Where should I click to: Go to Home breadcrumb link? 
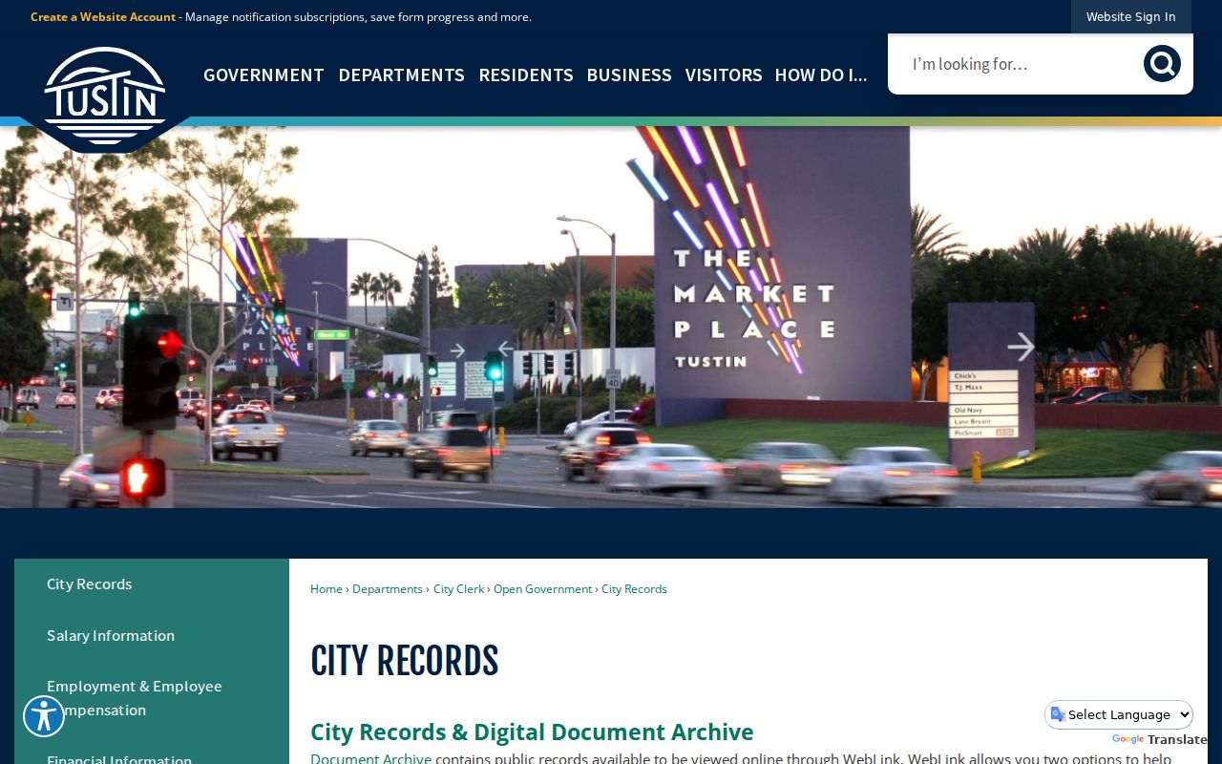(x=327, y=589)
